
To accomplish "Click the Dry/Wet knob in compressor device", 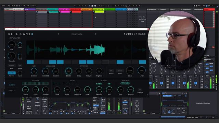I will coord(125,111).
